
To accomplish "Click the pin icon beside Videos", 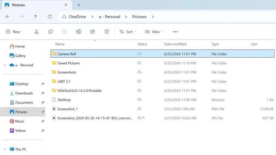I will click(x=43, y=131).
